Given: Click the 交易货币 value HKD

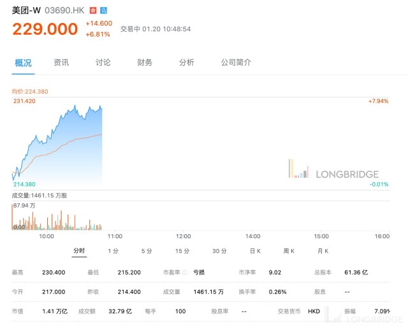Looking at the screenshot, I should click(314, 311).
